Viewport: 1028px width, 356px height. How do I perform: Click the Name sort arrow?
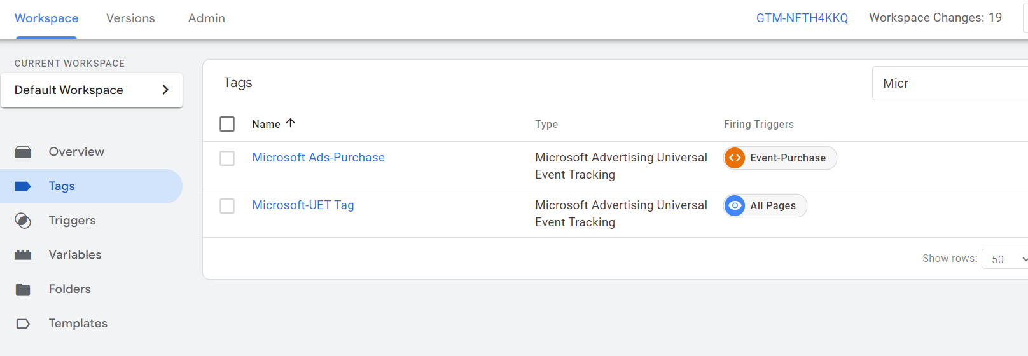291,123
